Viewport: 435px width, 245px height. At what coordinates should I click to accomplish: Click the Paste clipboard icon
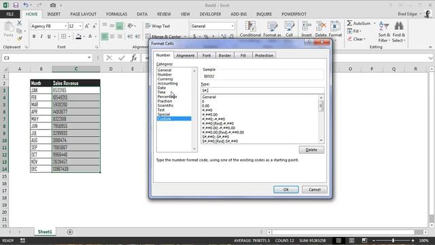(x=9, y=27)
